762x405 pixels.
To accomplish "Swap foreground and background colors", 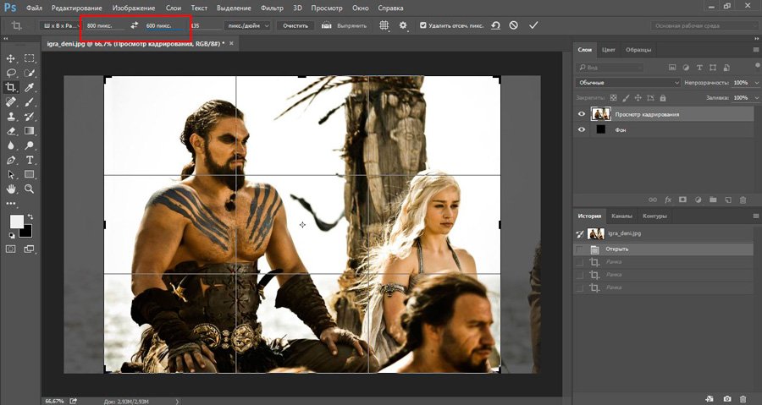I will [x=30, y=216].
